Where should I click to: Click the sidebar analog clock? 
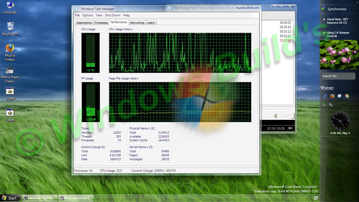pyautogui.click(x=340, y=121)
